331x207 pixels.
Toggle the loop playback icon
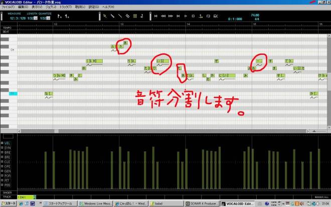208,16
